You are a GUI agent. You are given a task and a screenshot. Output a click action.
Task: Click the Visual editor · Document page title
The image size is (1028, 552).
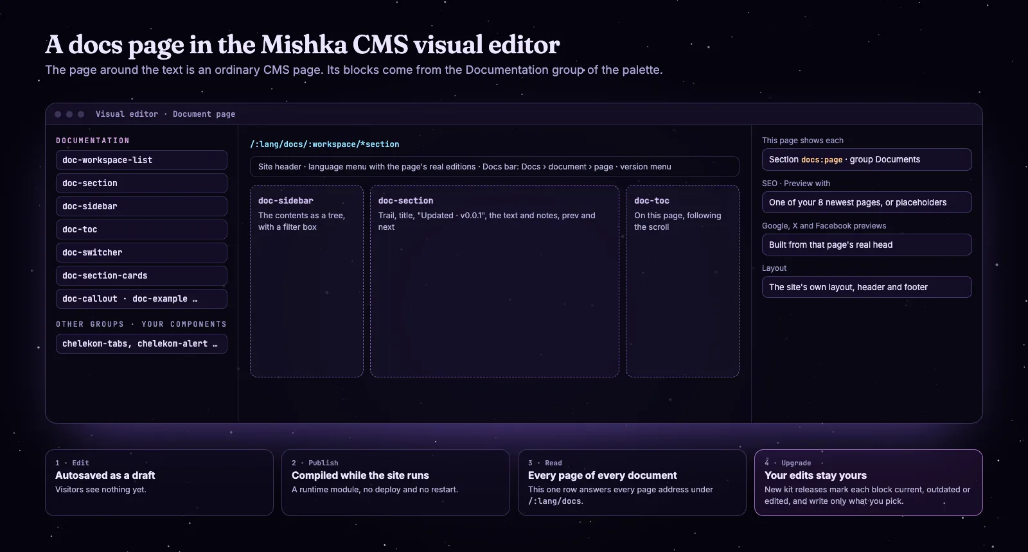[165, 114]
